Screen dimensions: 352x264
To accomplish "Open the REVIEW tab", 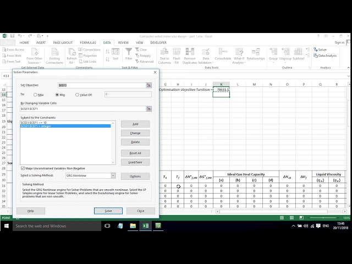I will (123, 43).
